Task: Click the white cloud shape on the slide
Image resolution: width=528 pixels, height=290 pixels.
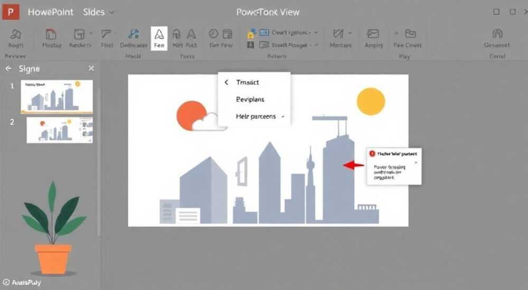Action: click(x=209, y=122)
